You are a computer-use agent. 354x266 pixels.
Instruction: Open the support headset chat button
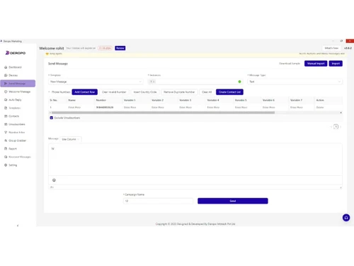[x=346, y=218]
